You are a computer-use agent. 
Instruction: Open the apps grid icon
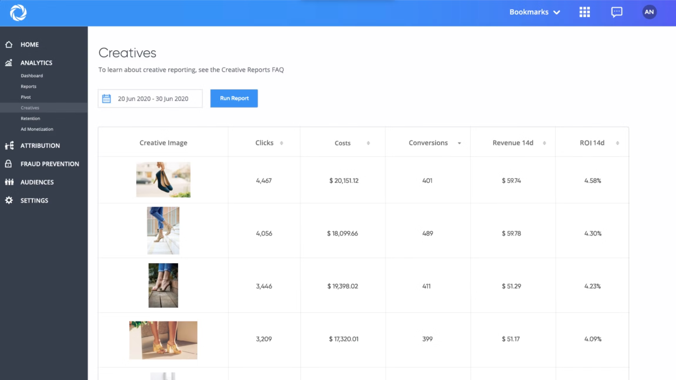pos(584,12)
